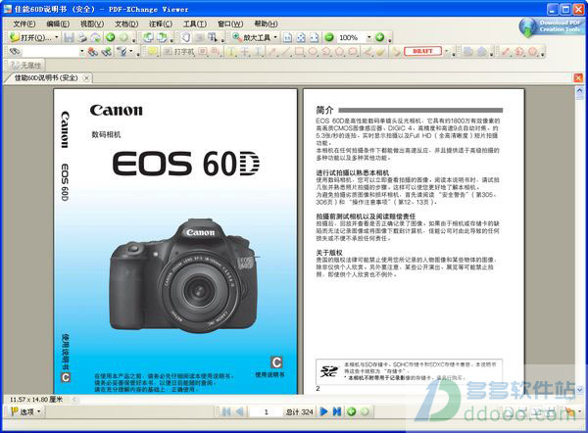Select the line drawing tool

pyautogui.click(x=286, y=52)
